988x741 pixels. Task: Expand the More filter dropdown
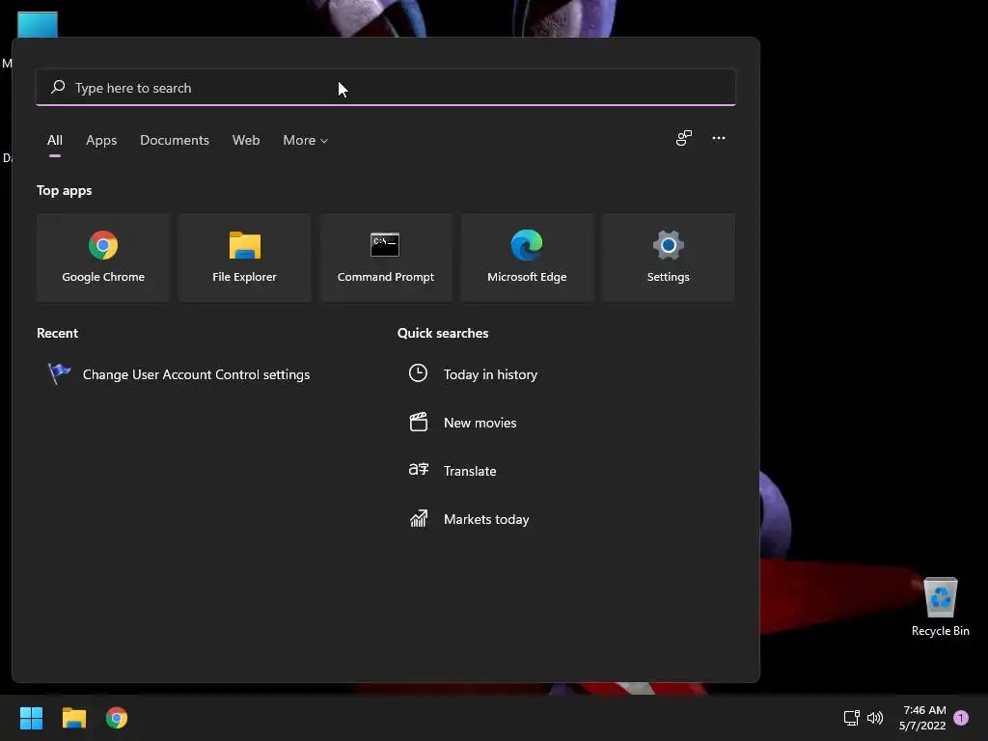click(306, 141)
